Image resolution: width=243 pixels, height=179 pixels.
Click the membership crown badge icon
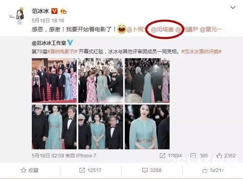click(63, 11)
